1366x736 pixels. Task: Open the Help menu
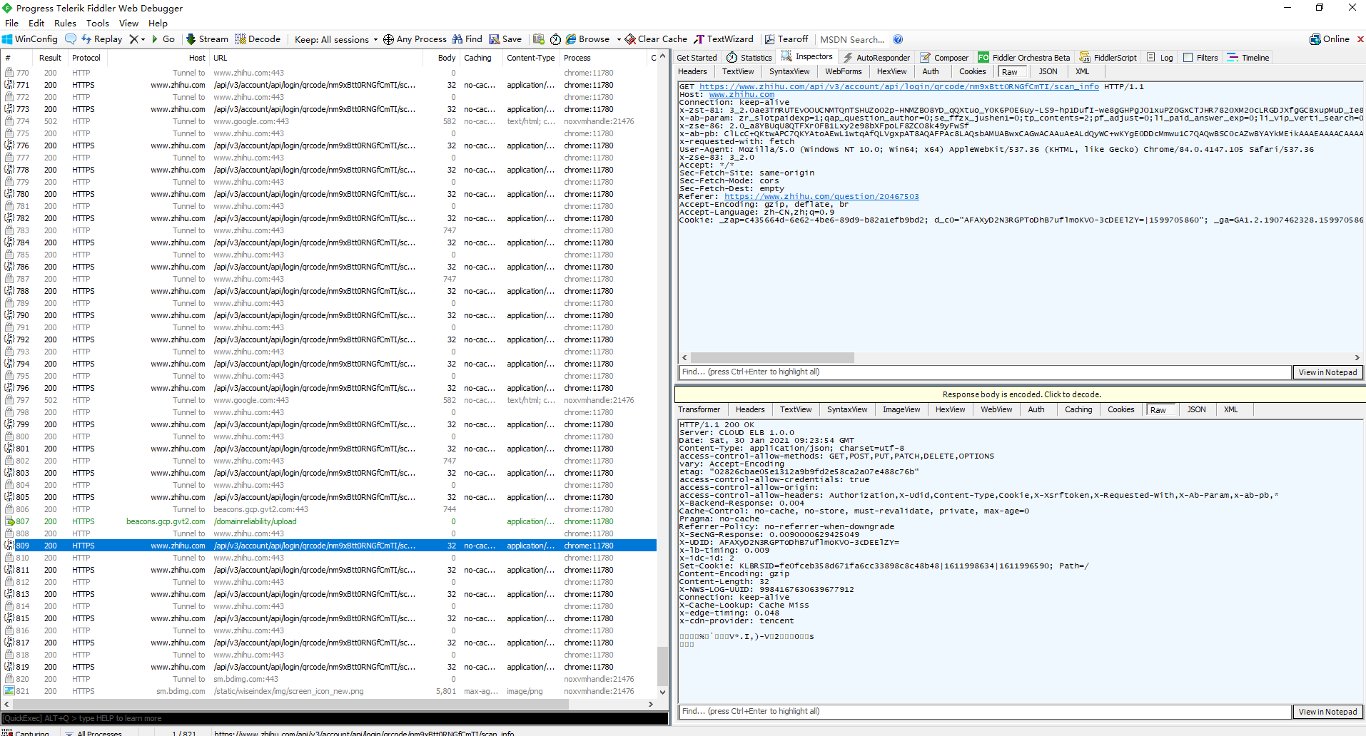click(x=158, y=23)
